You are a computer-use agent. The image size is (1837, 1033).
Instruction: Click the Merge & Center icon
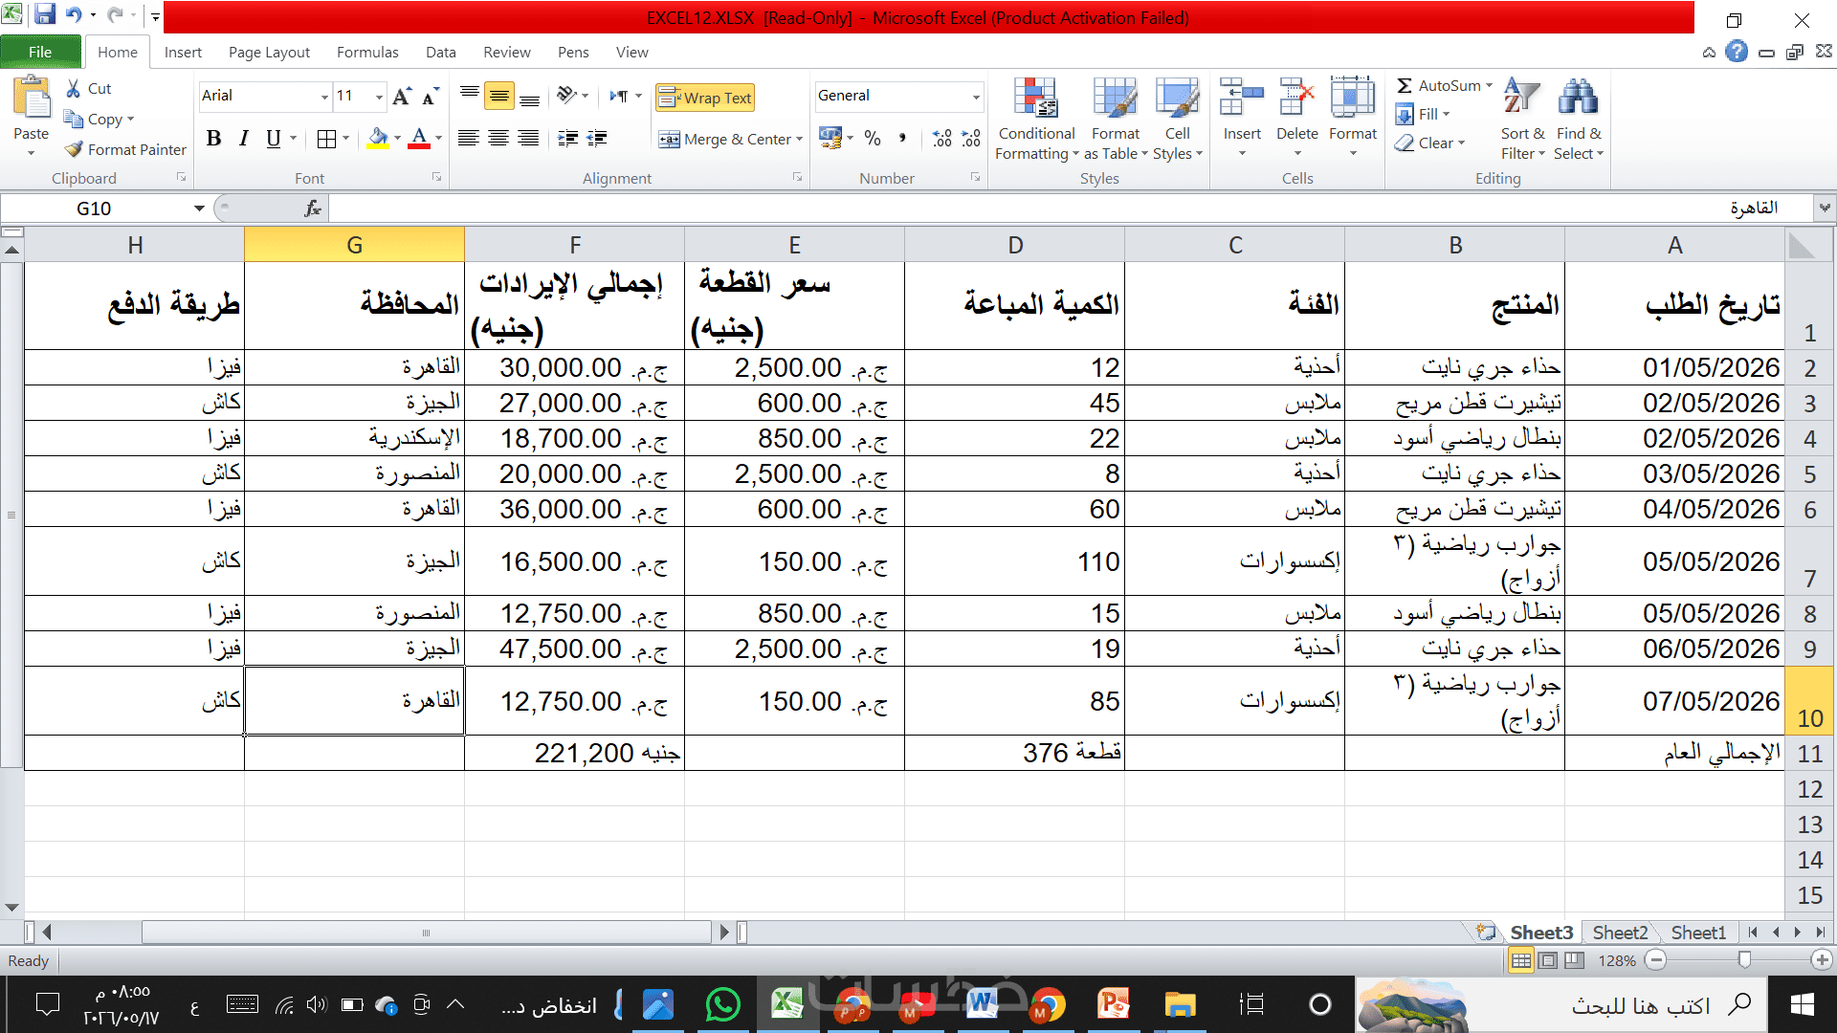[670, 140]
